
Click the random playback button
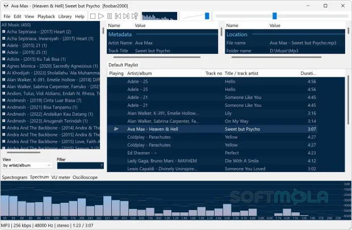pyautogui.click(x=135, y=16)
